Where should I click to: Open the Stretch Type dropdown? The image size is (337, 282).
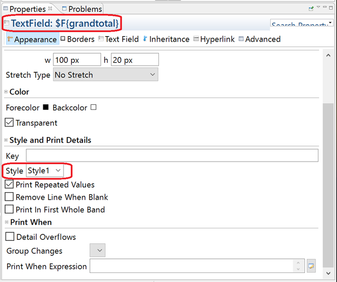[x=106, y=75]
